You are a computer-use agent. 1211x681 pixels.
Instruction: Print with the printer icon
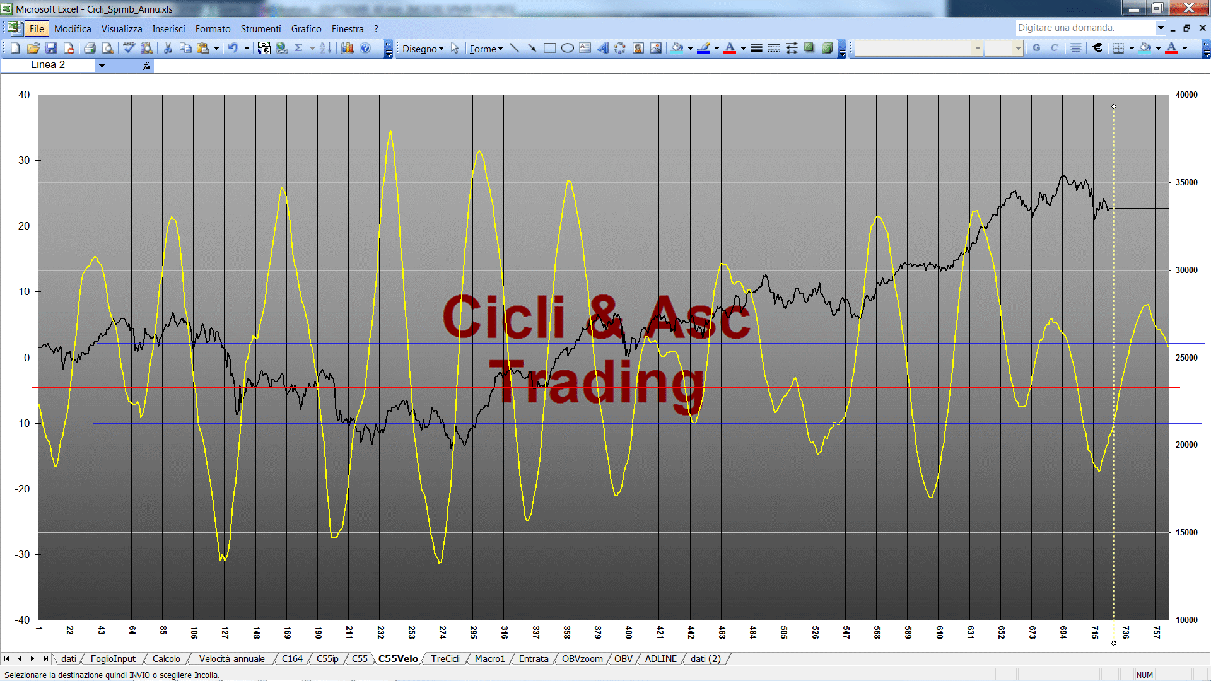(x=90, y=48)
